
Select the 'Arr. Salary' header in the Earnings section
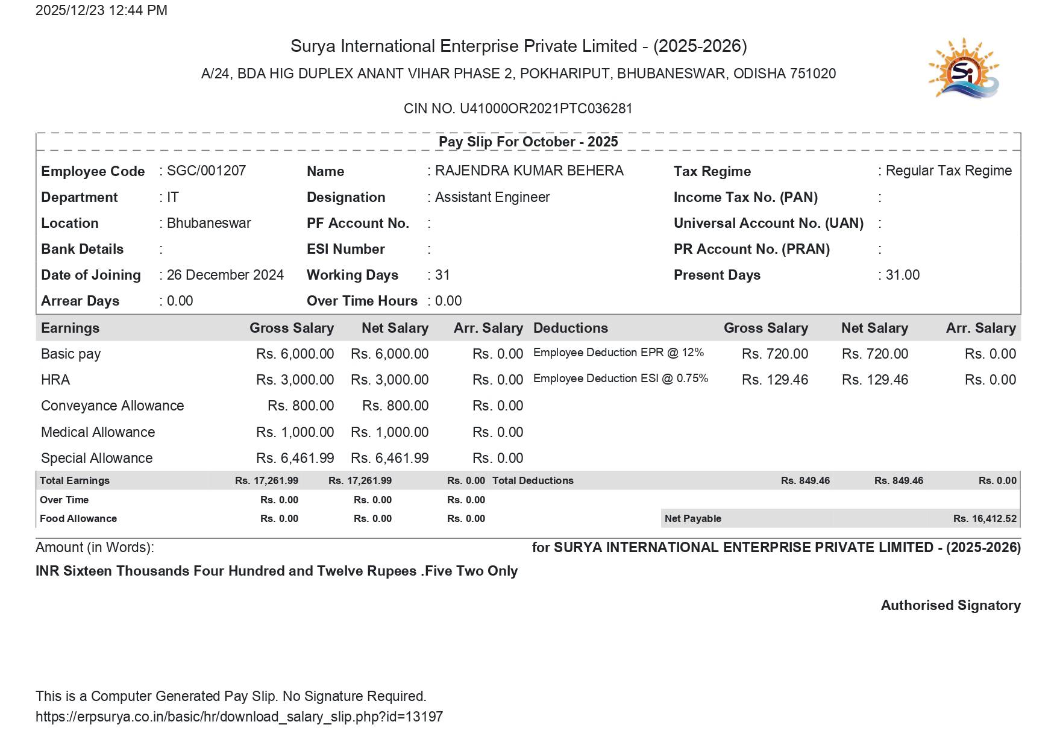pyautogui.click(x=488, y=328)
